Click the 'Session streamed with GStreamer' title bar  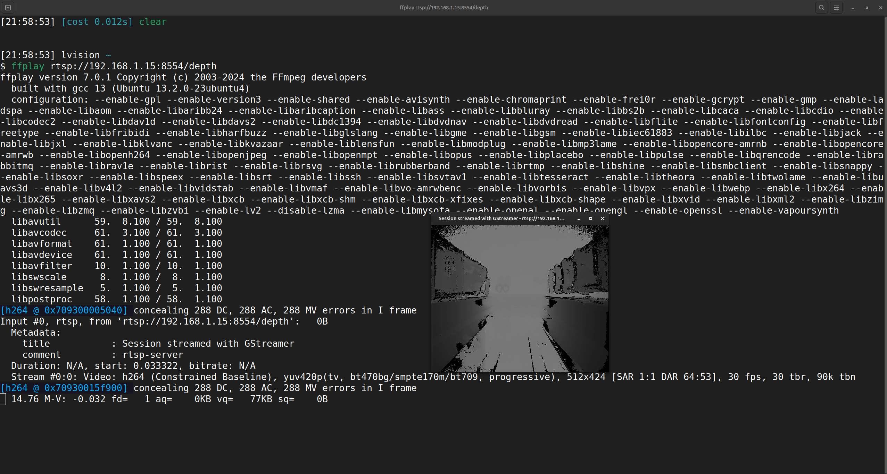(501, 218)
